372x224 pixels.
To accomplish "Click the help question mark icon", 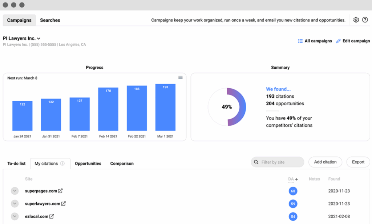I will click(365, 20).
